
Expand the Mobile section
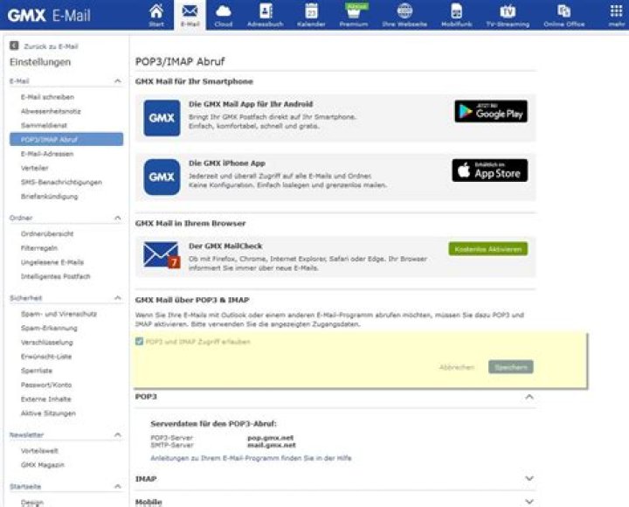click(x=529, y=502)
